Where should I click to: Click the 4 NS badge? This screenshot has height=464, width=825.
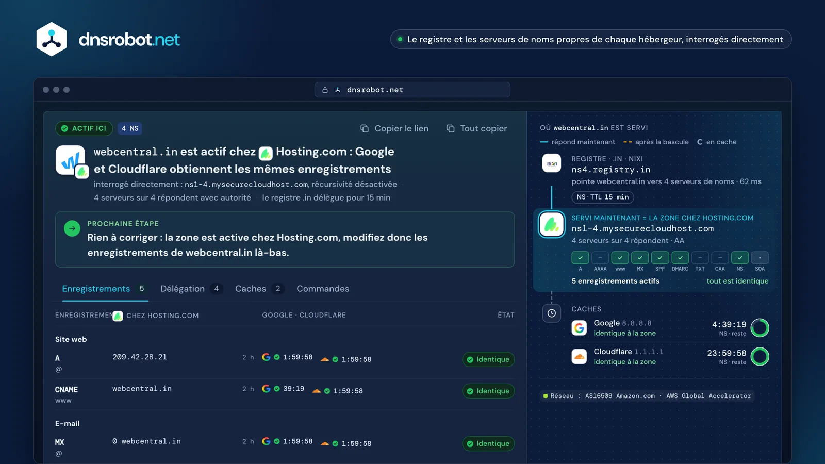click(x=130, y=128)
